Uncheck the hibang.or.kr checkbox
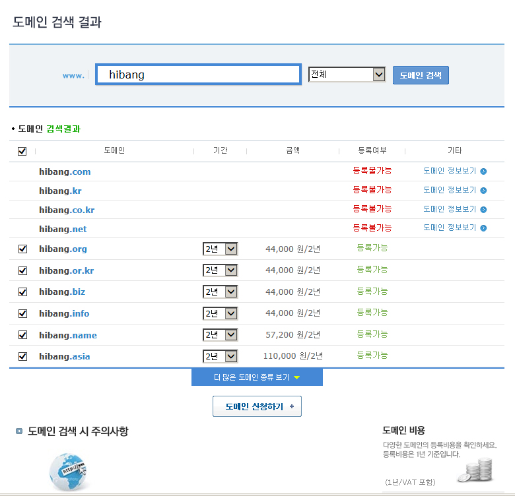The height and width of the screenshot is (496, 515). pos(22,270)
